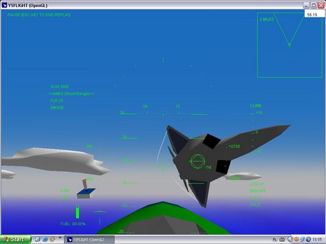The width and height of the screenshot is (326, 244).
Task: Minimize the YSFLIGHT window
Action: point(306,5)
